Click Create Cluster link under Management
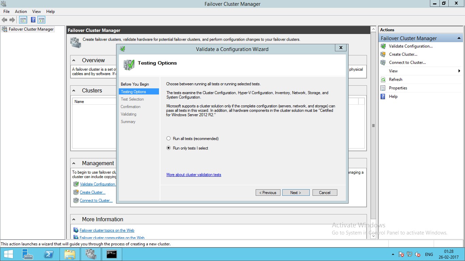This screenshot has height=261, width=465. tap(93, 192)
